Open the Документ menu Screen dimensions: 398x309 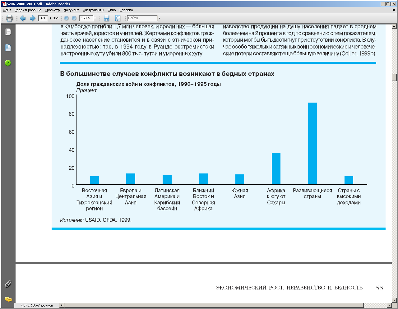[71, 10]
